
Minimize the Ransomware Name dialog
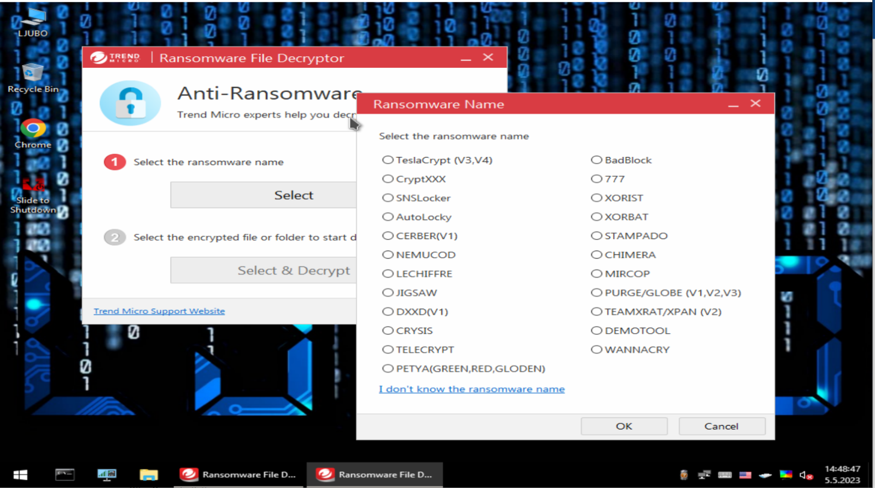point(733,104)
